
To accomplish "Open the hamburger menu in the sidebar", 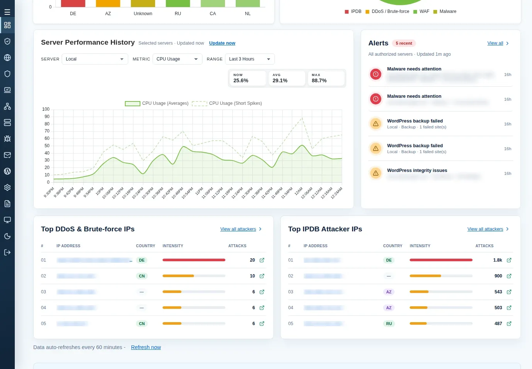I will [x=7, y=12].
